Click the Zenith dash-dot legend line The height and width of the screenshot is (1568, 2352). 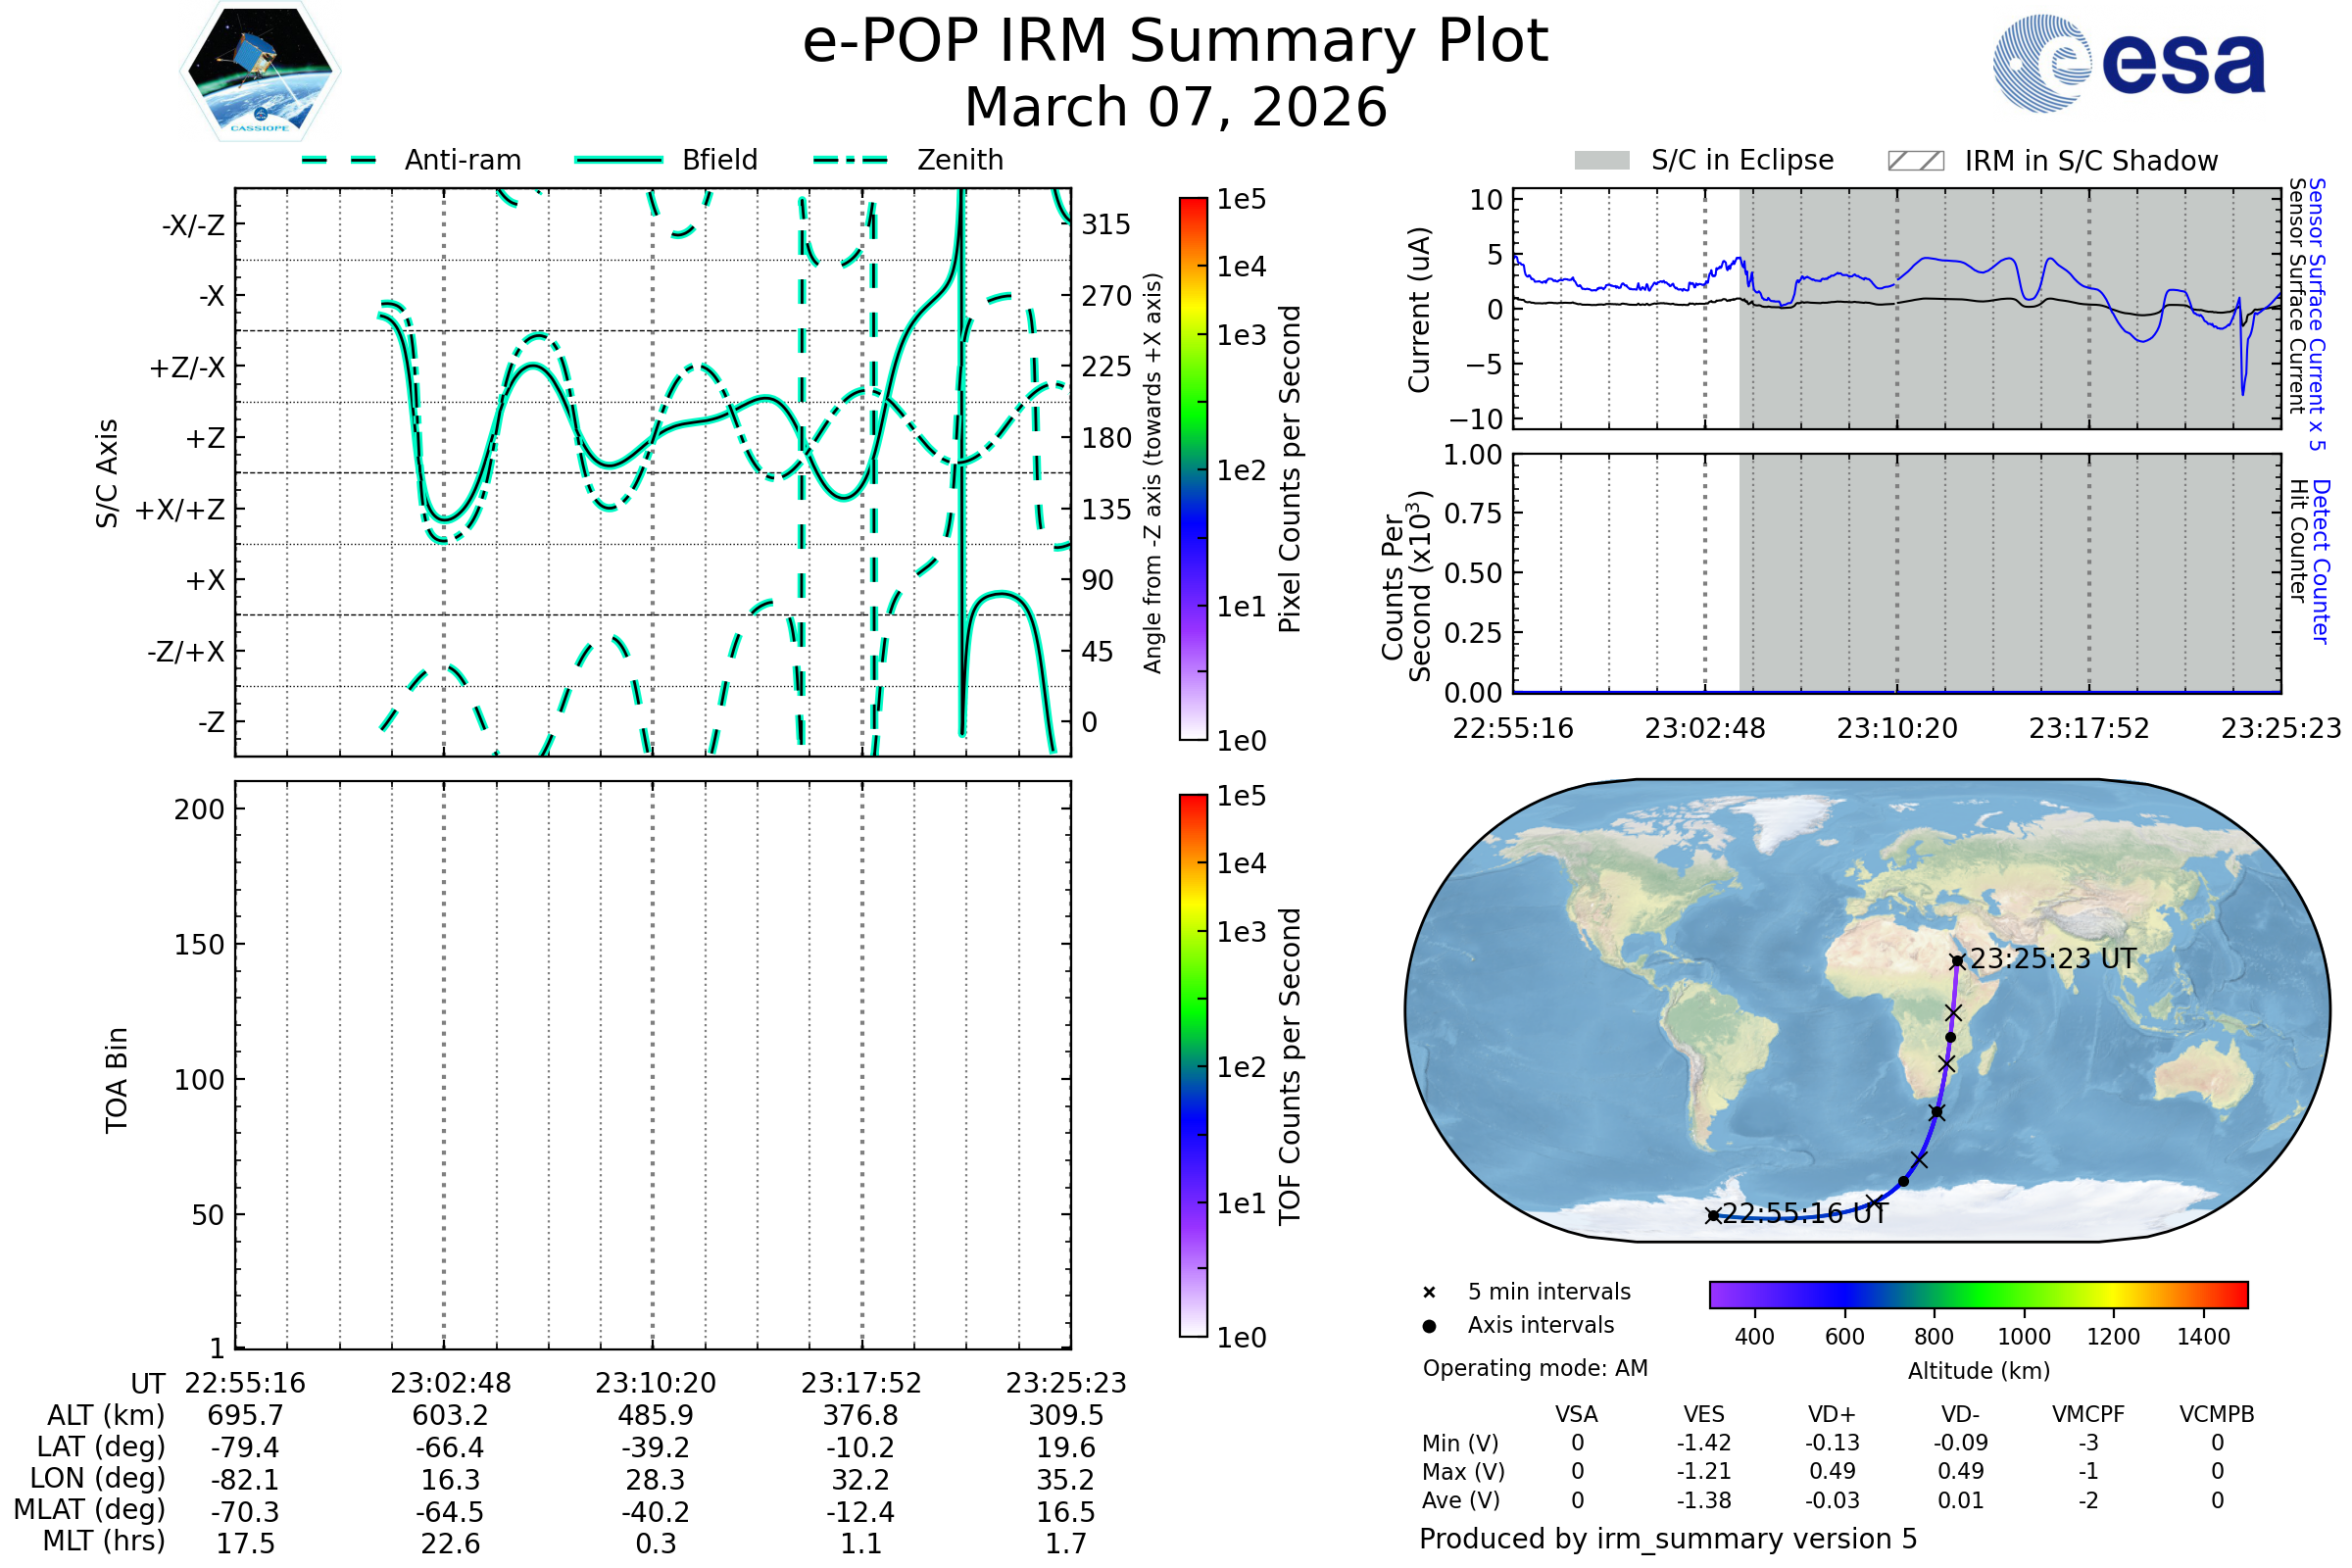(x=850, y=160)
